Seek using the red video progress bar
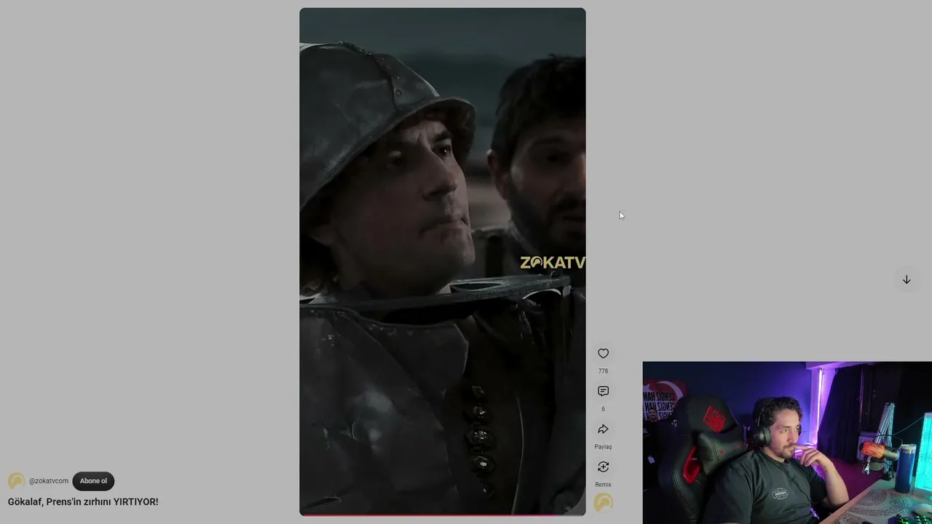 (443, 515)
